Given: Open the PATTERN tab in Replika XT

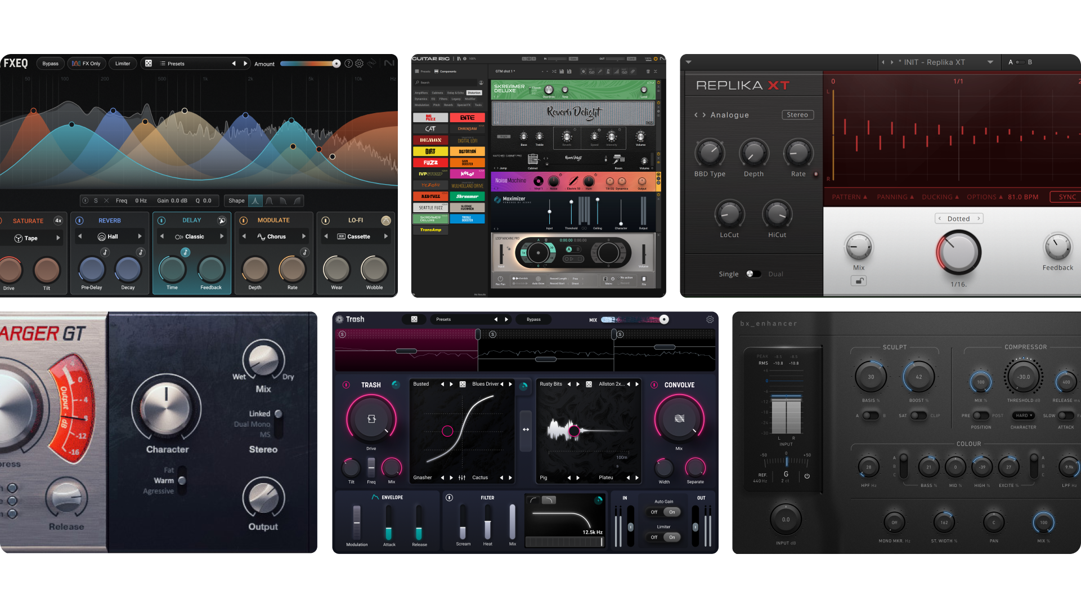Looking at the screenshot, I should point(850,197).
